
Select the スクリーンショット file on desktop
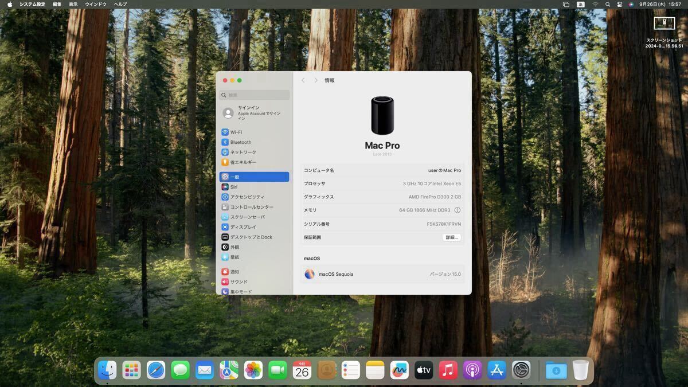pyautogui.click(x=664, y=32)
